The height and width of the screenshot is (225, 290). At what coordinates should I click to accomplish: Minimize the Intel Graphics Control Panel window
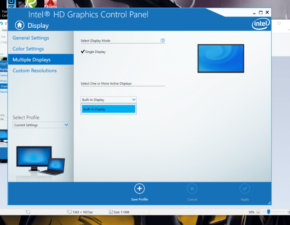point(254,13)
